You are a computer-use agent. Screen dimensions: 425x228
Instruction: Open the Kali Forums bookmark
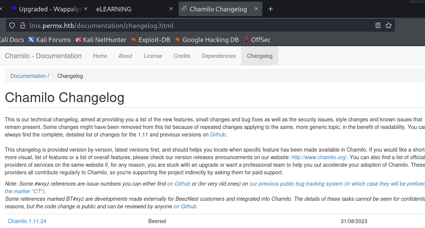click(50, 40)
